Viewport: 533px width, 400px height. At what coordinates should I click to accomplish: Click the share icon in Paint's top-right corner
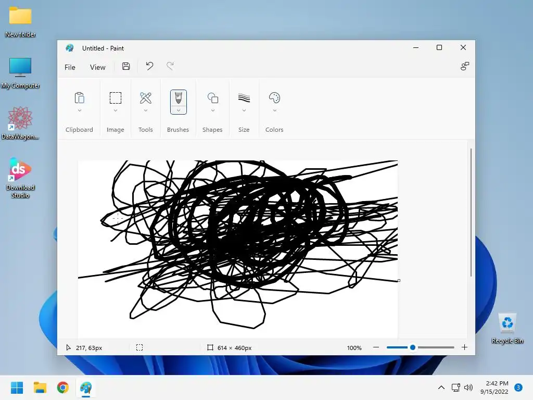(465, 66)
